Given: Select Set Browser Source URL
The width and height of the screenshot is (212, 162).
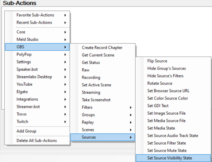Looking at the screenshot, I should tap(168, 91).
